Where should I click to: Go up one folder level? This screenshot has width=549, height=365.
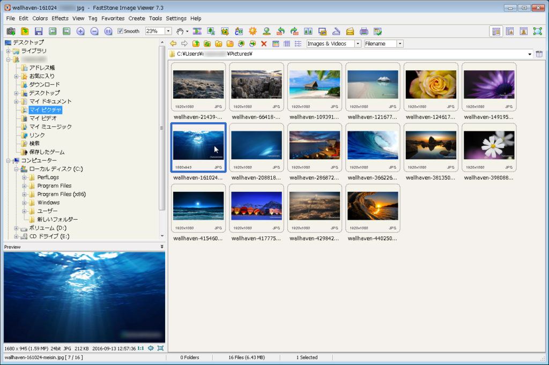[x=196, y=44]
